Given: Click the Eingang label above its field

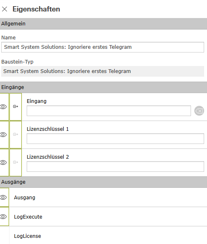Looking at the screenshot, I should click(x=37, y=101).
